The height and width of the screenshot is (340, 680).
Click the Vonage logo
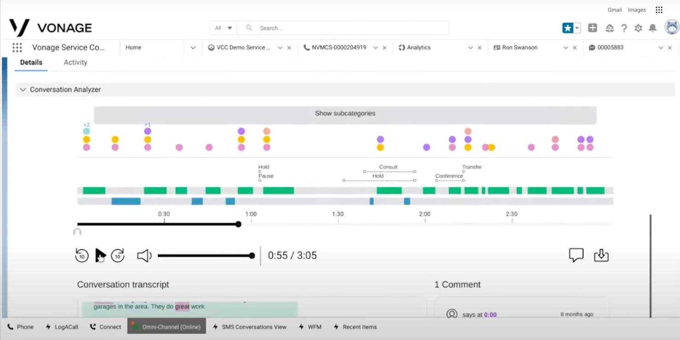51,28
